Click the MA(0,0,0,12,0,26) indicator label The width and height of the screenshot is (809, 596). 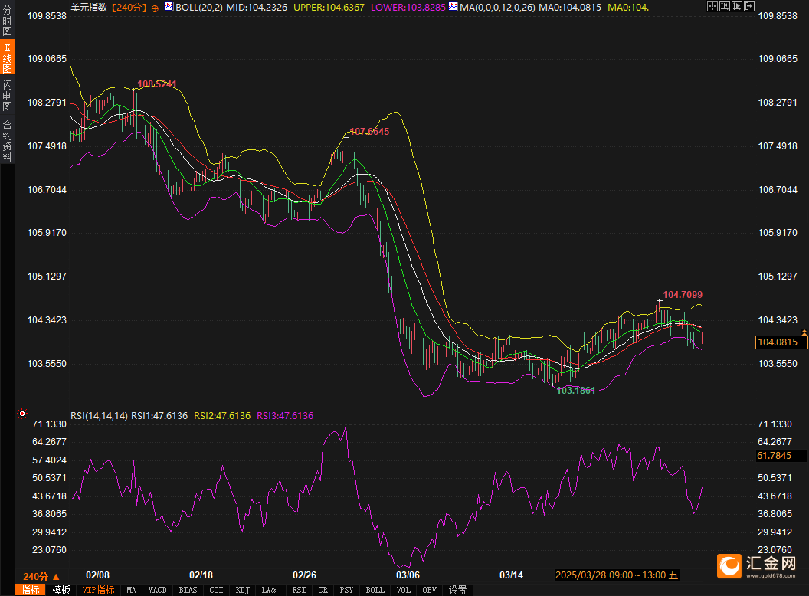click(497, 7)
